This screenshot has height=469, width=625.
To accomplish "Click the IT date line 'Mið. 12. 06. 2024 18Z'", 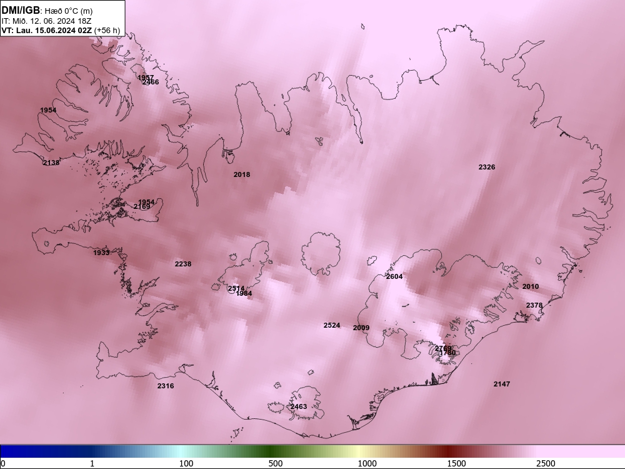I will [53, 21].
